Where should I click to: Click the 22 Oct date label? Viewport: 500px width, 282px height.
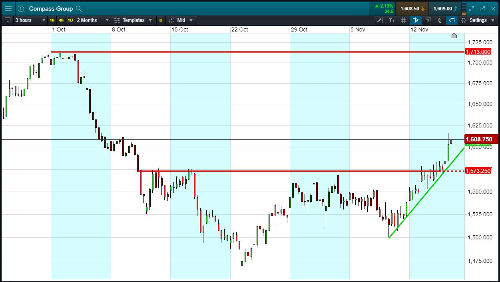[x=240, y=29]
